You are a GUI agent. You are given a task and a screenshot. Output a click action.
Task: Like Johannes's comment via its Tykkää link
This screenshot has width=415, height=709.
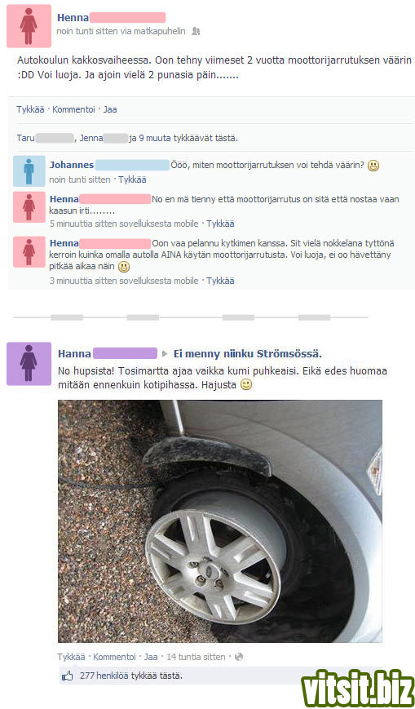[132, 179]
